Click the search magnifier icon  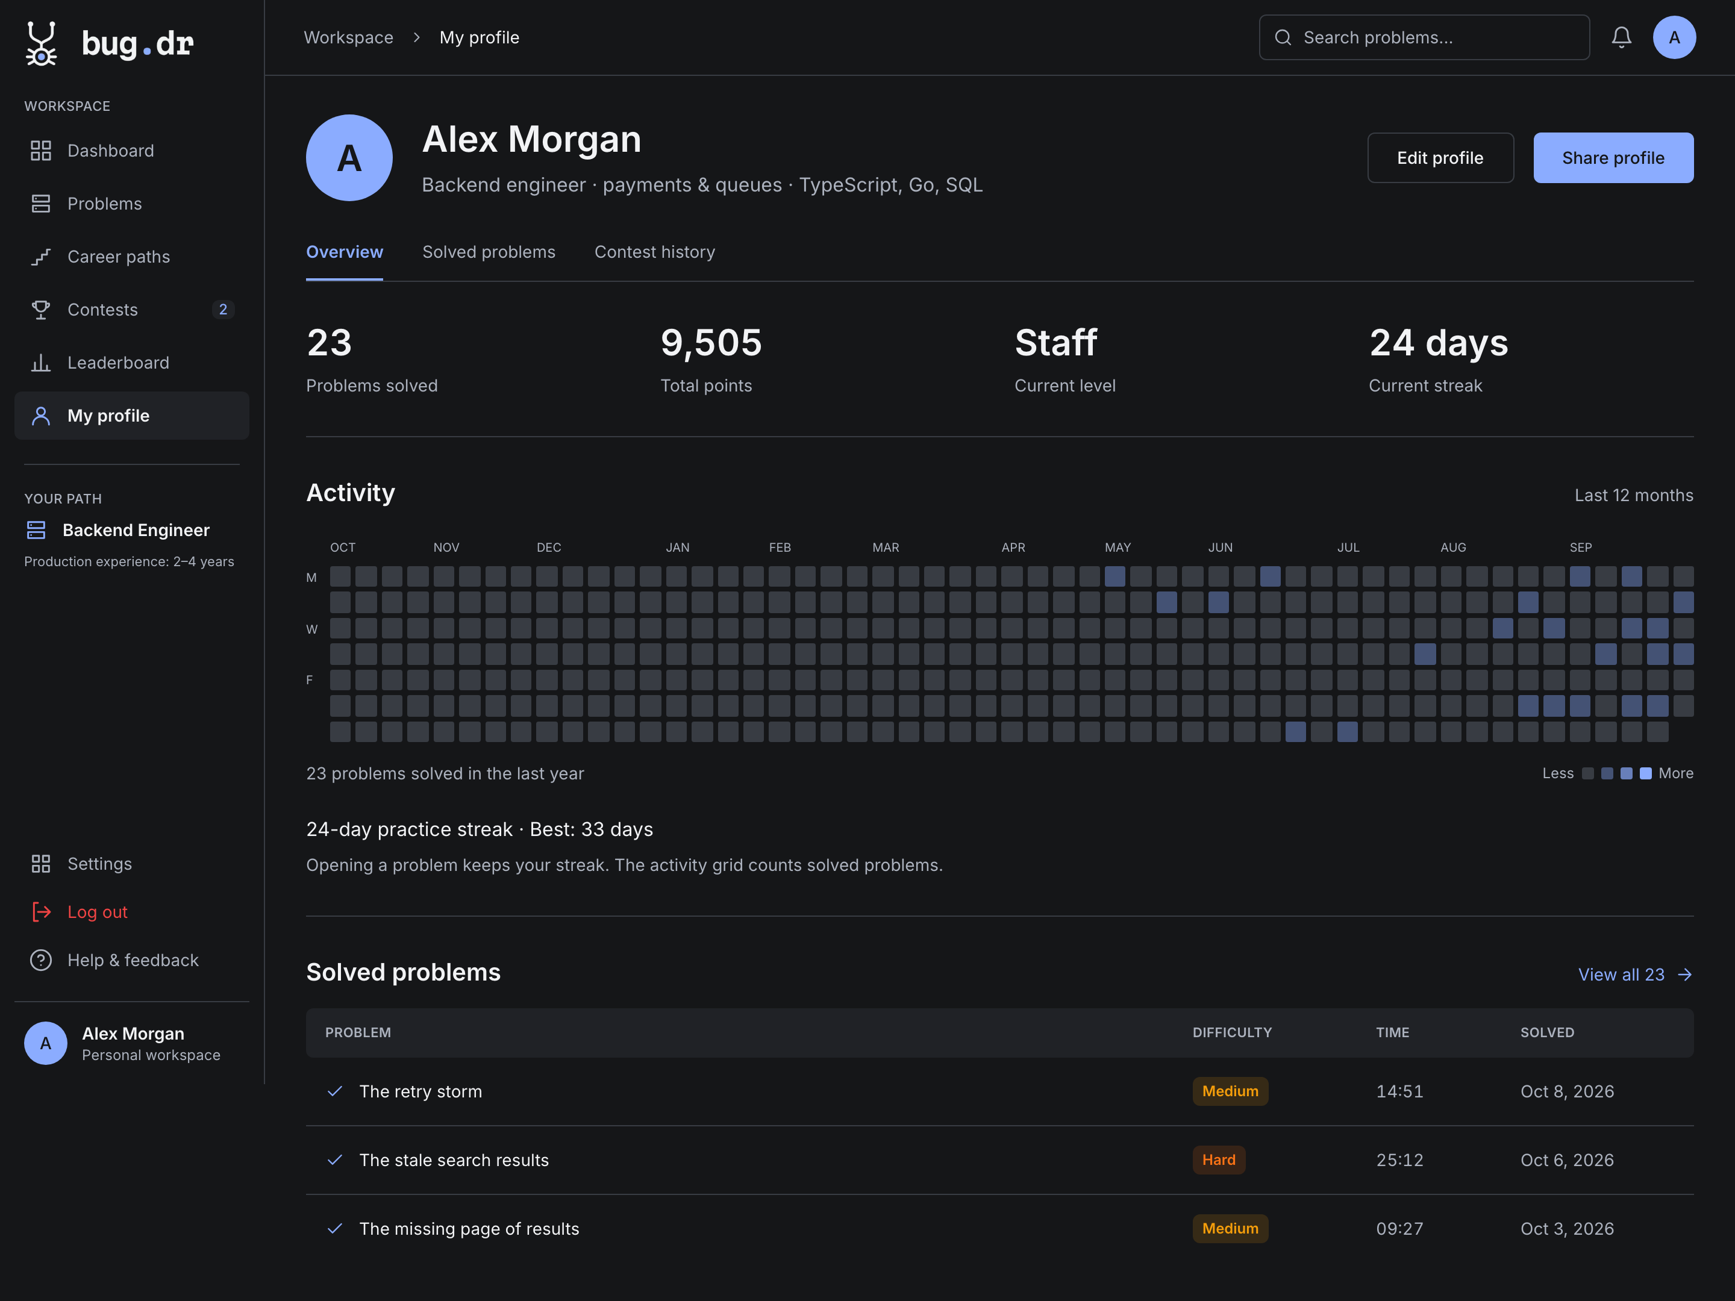click(1283, 37)
